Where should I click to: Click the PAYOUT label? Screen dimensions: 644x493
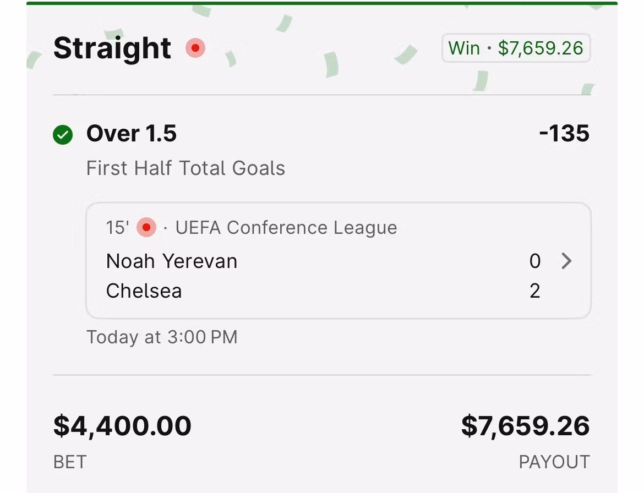(554, 462)
